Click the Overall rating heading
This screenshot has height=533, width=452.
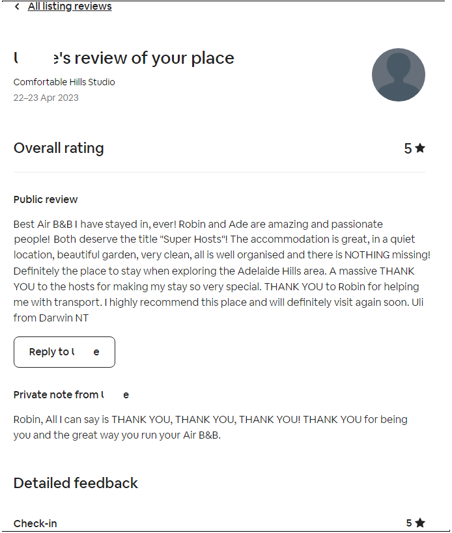59,148
